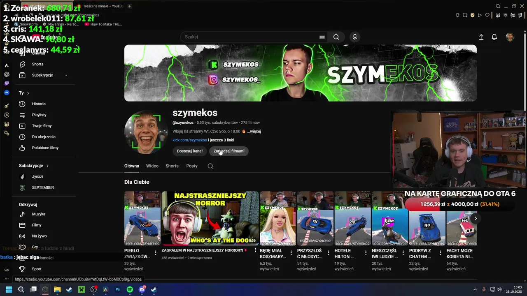Open Twitch in Opera sidebar
Viewport: 527px width, 296px height.
coord(7,83)
